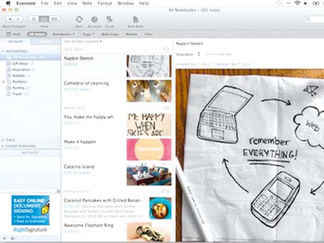Click the ad settings gear icon
Screen dimensions: 324x243
click(x=58, y=191)
